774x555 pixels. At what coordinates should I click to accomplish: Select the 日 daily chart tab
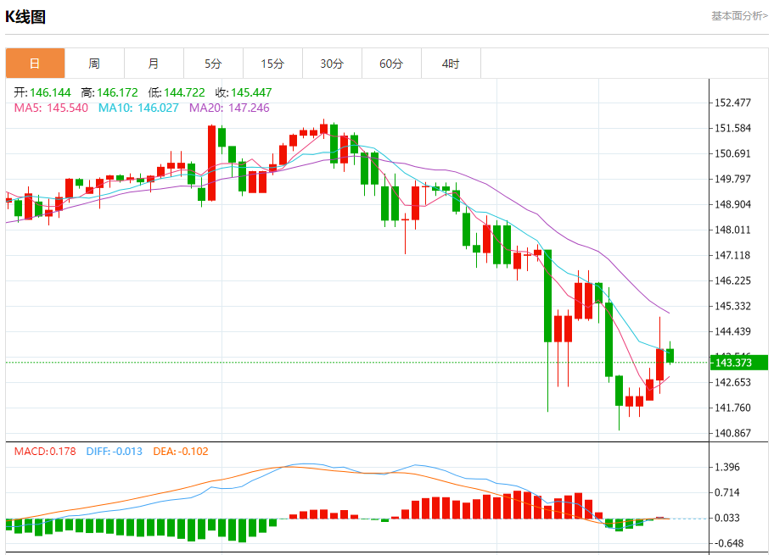coord(35,63)
